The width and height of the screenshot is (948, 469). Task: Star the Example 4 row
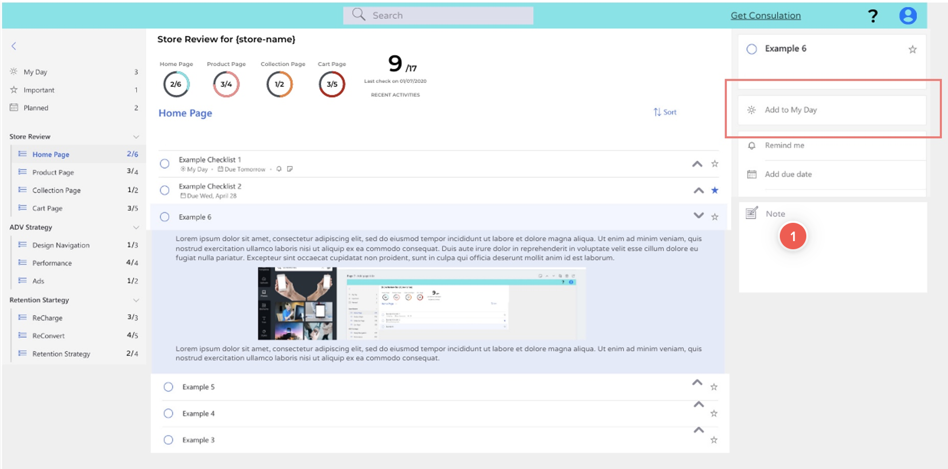[x=714, y=414]
